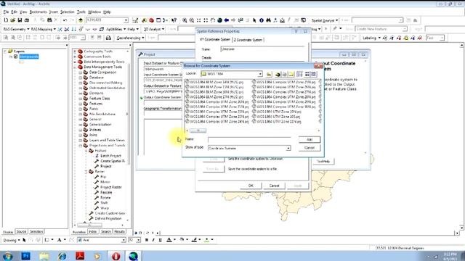Click Add button in Browse dialog
465x261 pixels.
310,139
